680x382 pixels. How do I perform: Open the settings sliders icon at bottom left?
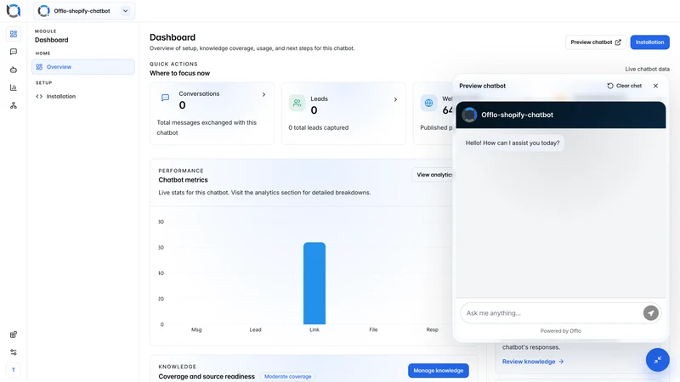click(x=14, y=352)
